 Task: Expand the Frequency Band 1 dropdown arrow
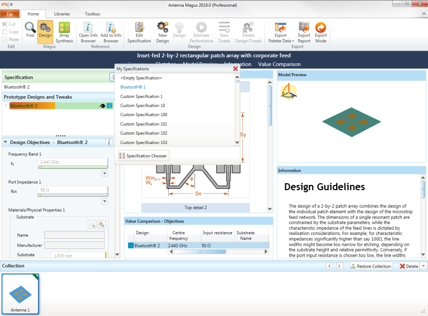point(104,174)
